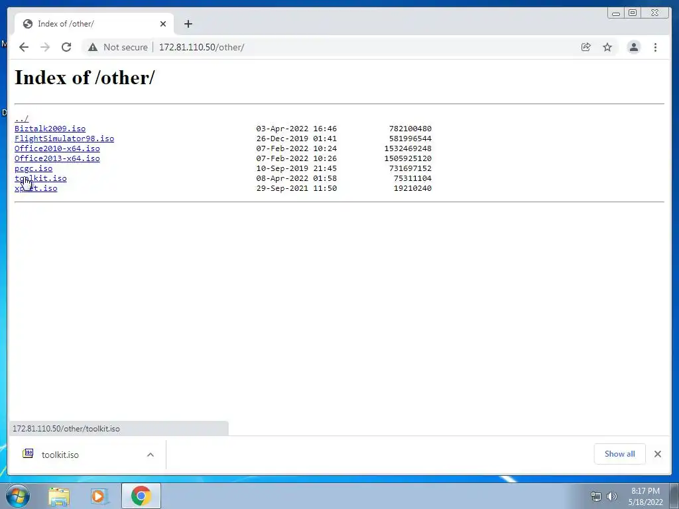The image size is (679, 509).
Task: Click the Chrome taskbar icon
Action: [141, 496]
